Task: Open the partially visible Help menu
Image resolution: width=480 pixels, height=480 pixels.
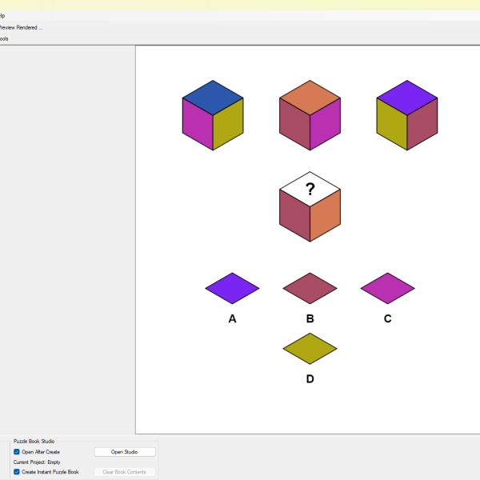Action: point(2,16)
